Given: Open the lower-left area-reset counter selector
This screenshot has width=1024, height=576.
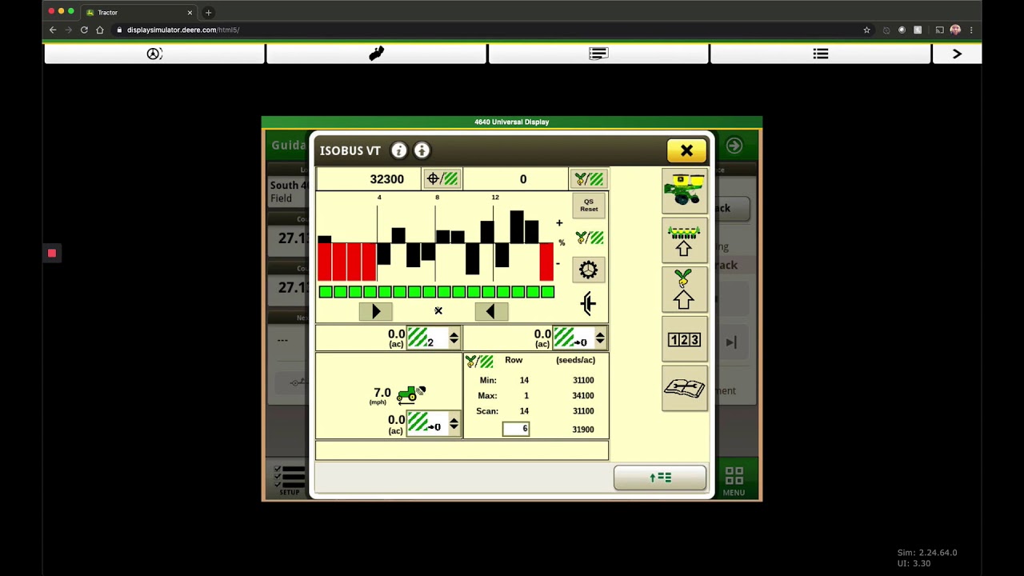Looking at the screenshot, I should pyautogui.click(x=427, y=423).
